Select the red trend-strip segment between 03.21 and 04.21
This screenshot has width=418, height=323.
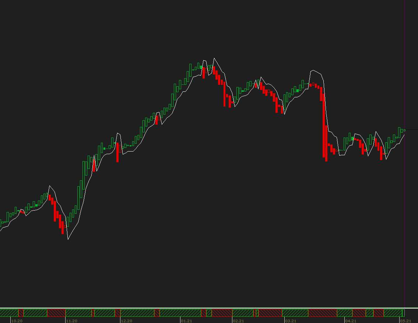tap(323, 313)
